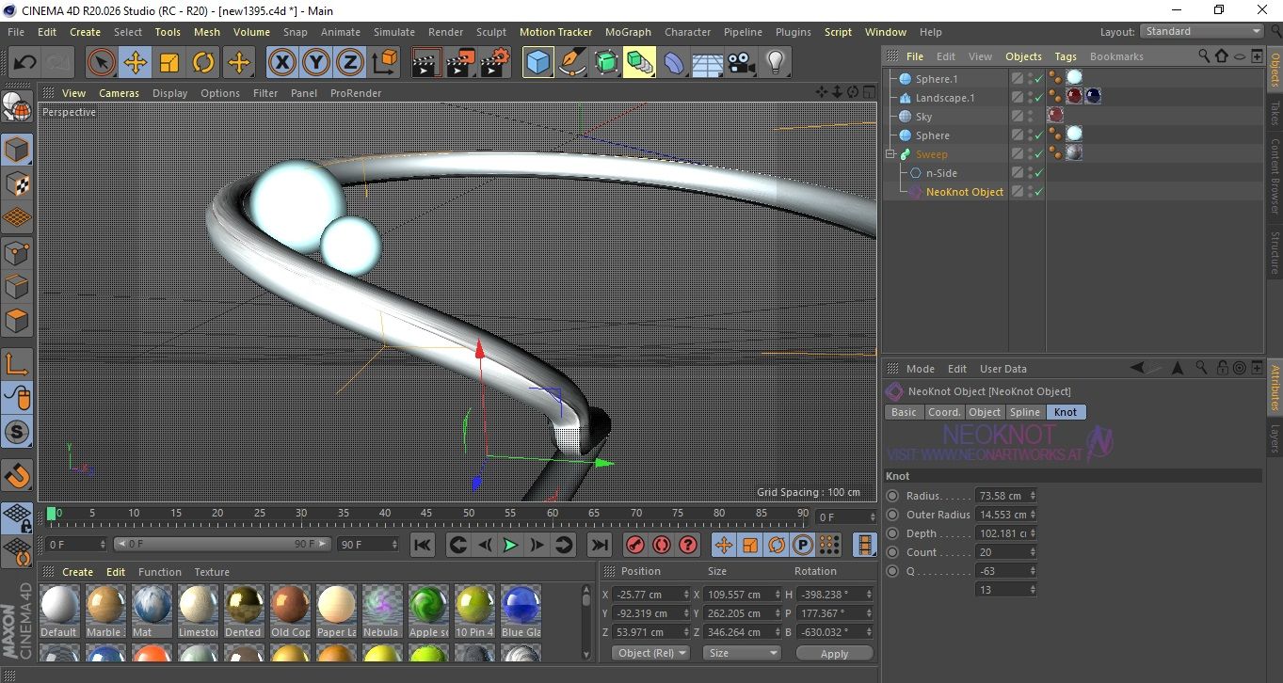Toggle Sweep enabled checkmark

click(1038, 154)
